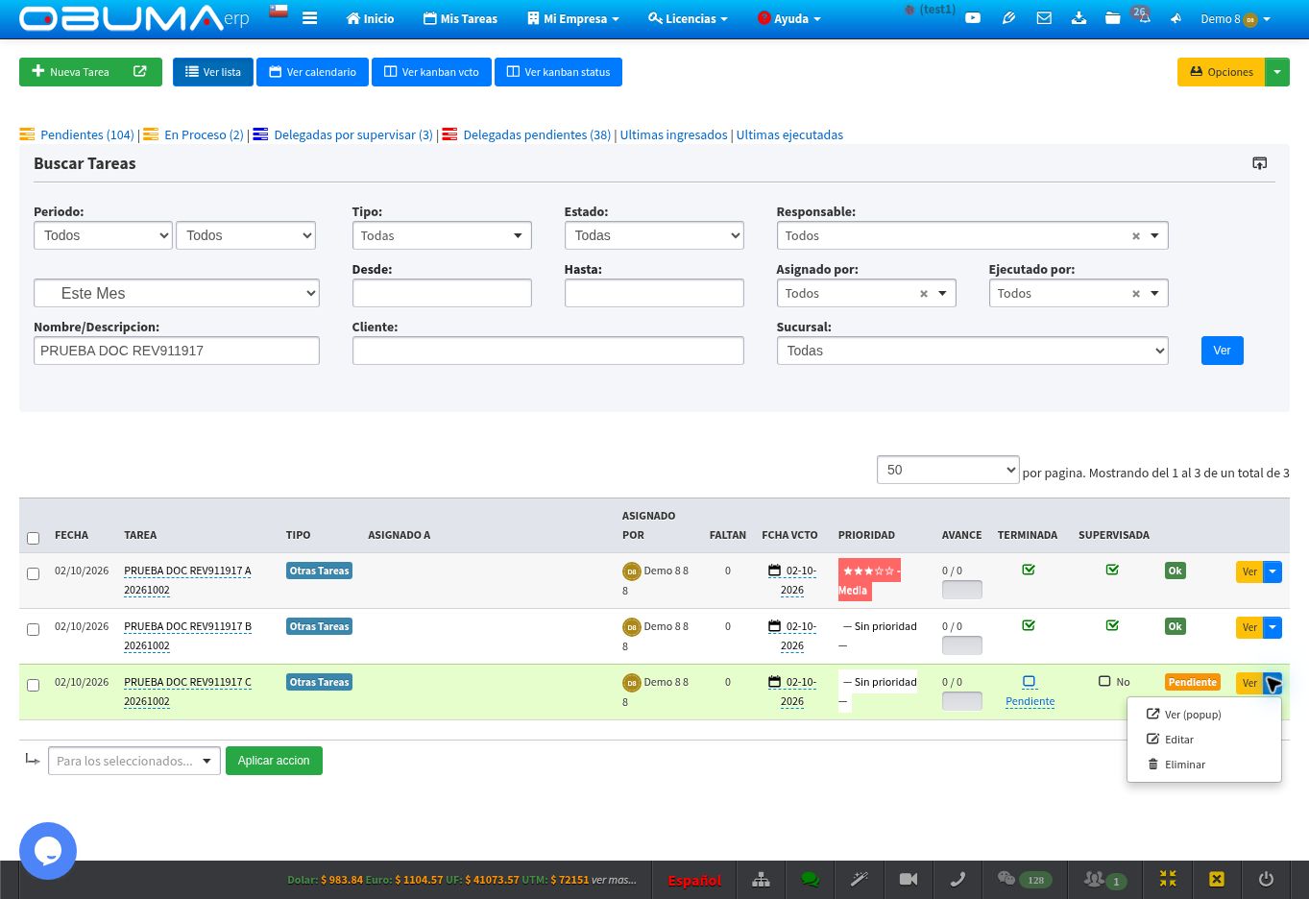1309x899 pixels.
Task: Check the Supervisada 'No' box on task C
Action: (x=1104, y=681)
